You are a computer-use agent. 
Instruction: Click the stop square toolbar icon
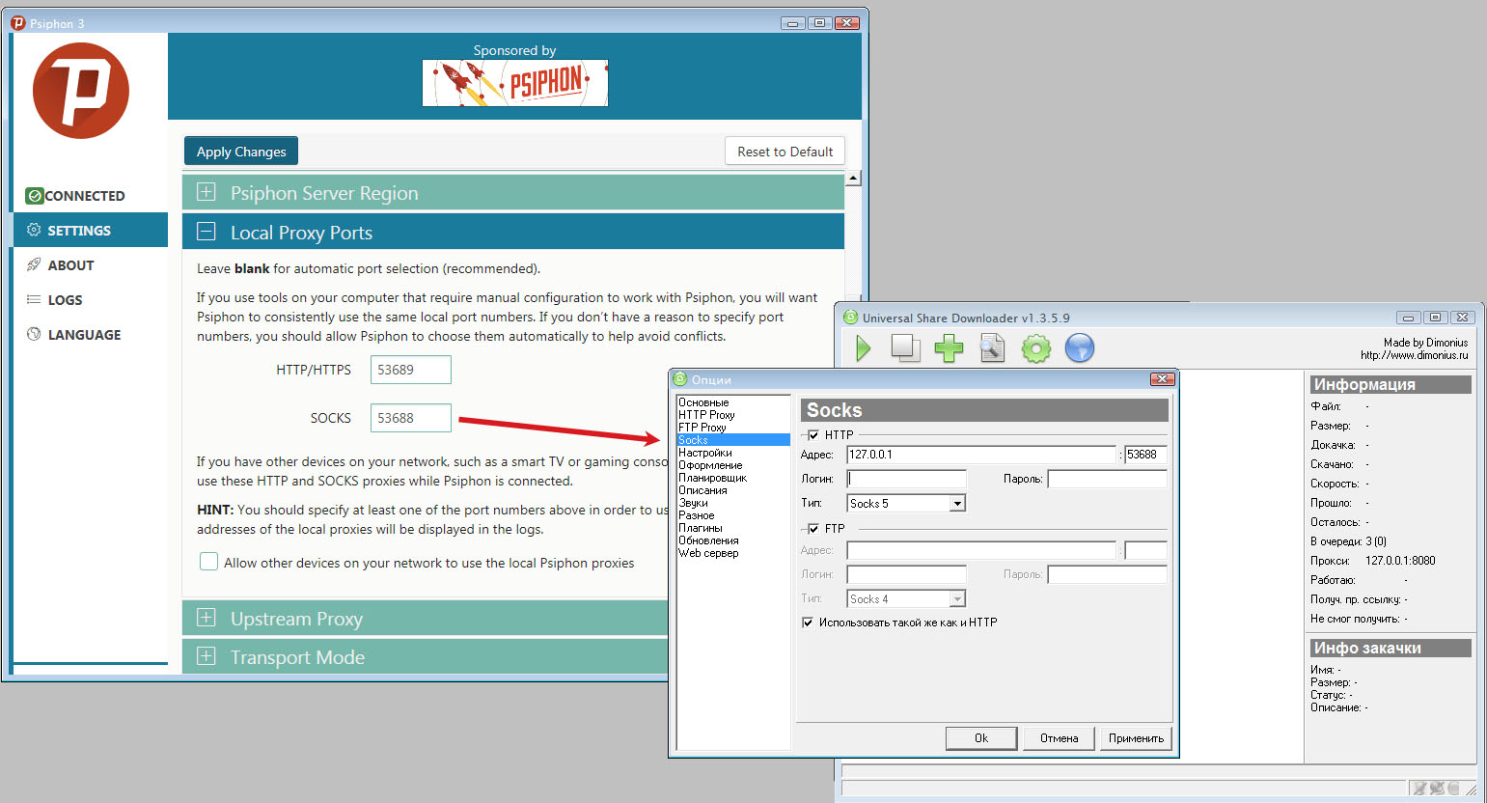[905, 348]
